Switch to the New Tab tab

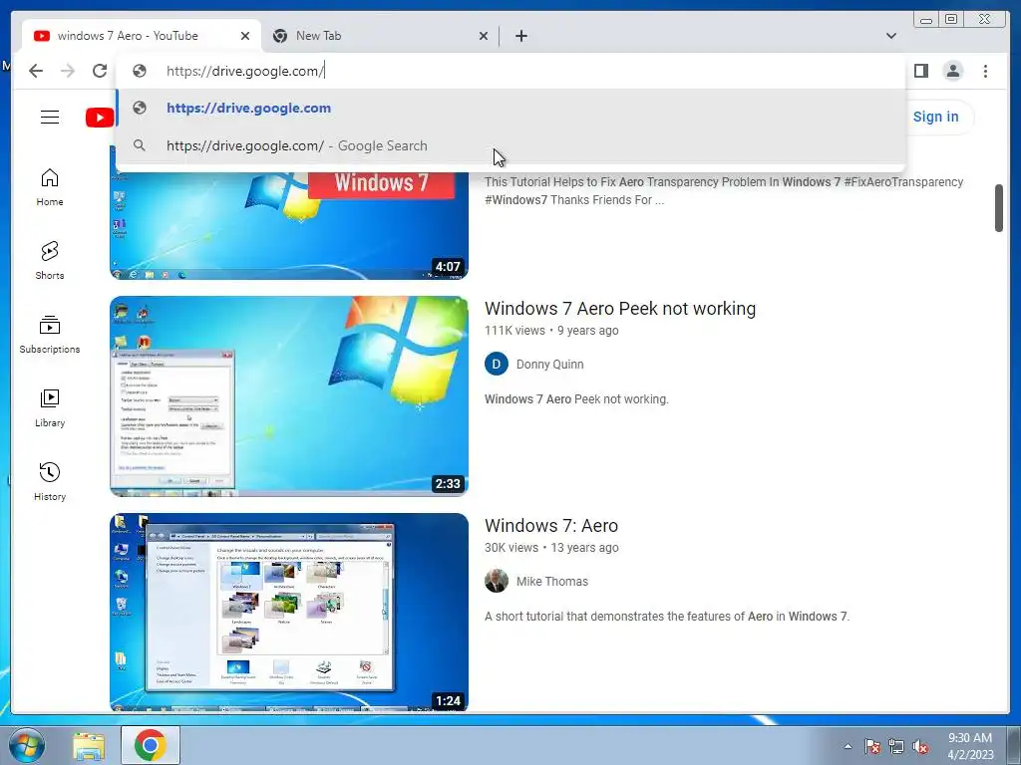(x=380, y=36)
